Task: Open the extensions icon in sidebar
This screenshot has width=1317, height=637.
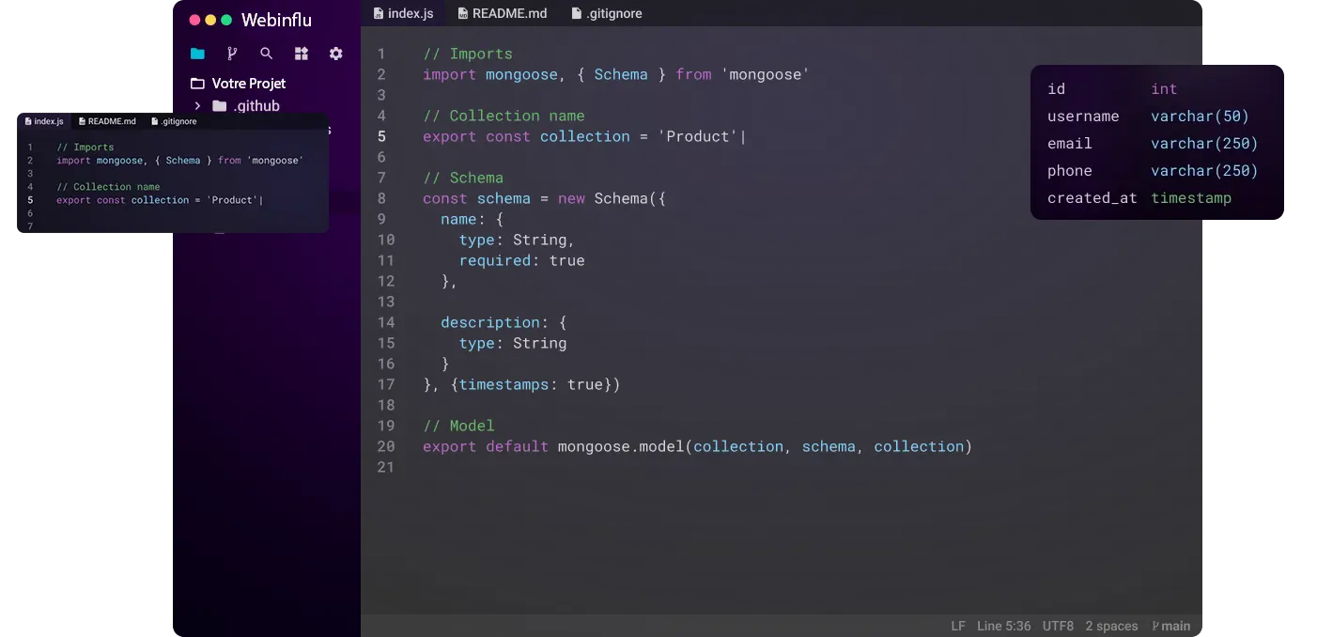Action: point(301,54)
